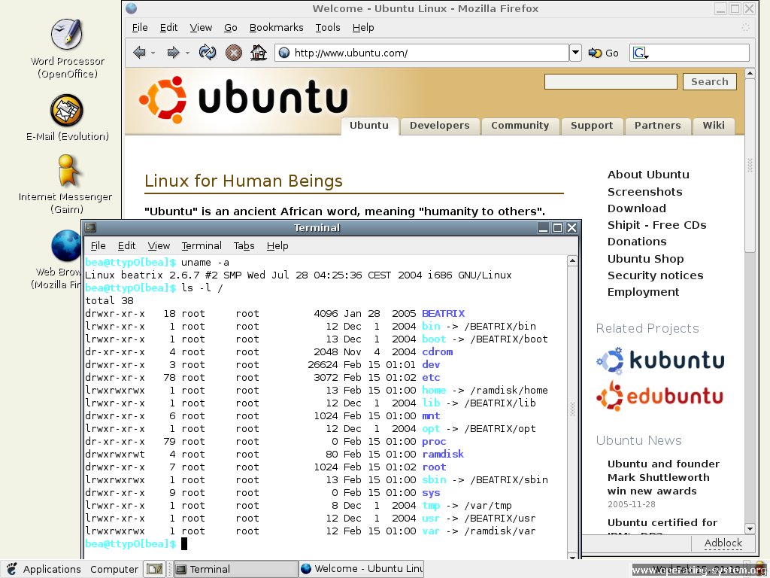Open Employment link
This screenshot has width=770, height=578.
coord(644,292)
